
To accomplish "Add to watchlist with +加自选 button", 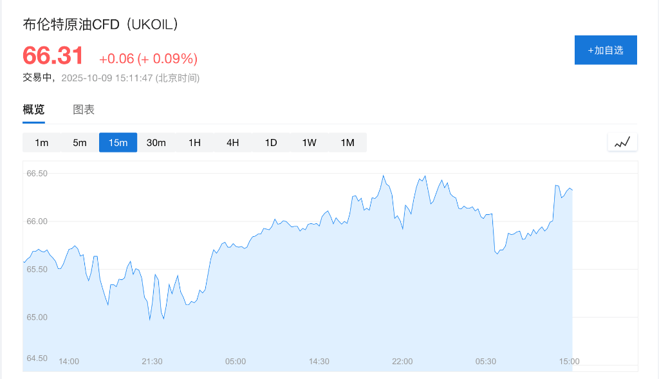I will click(605, 50).
